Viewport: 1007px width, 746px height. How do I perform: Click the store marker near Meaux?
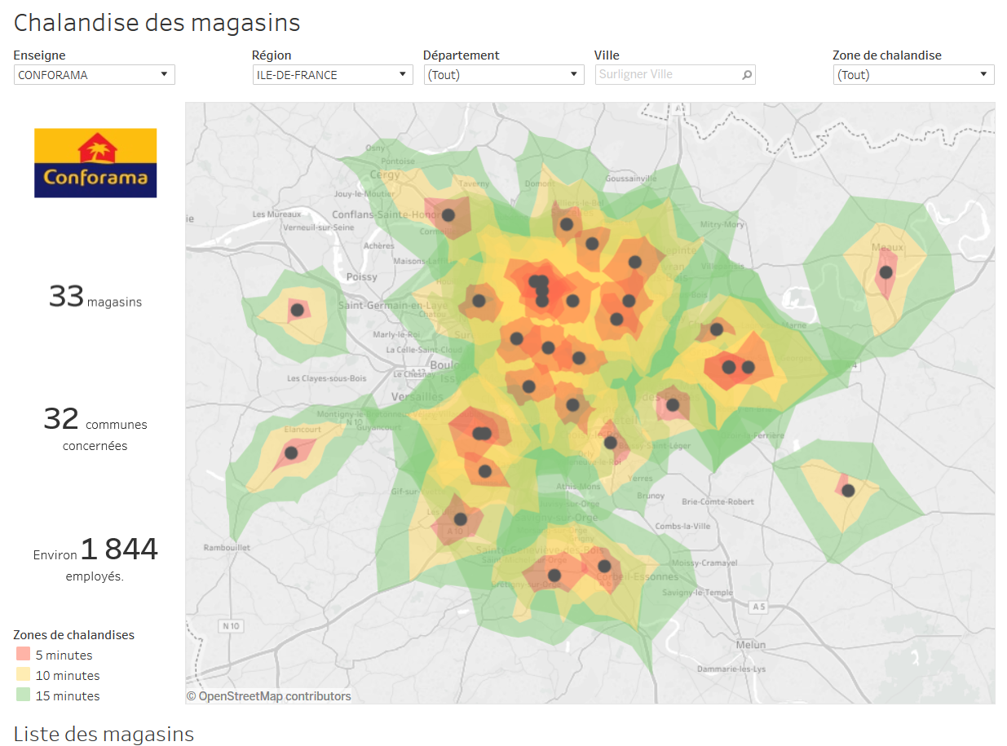click(x=886, y=271)
